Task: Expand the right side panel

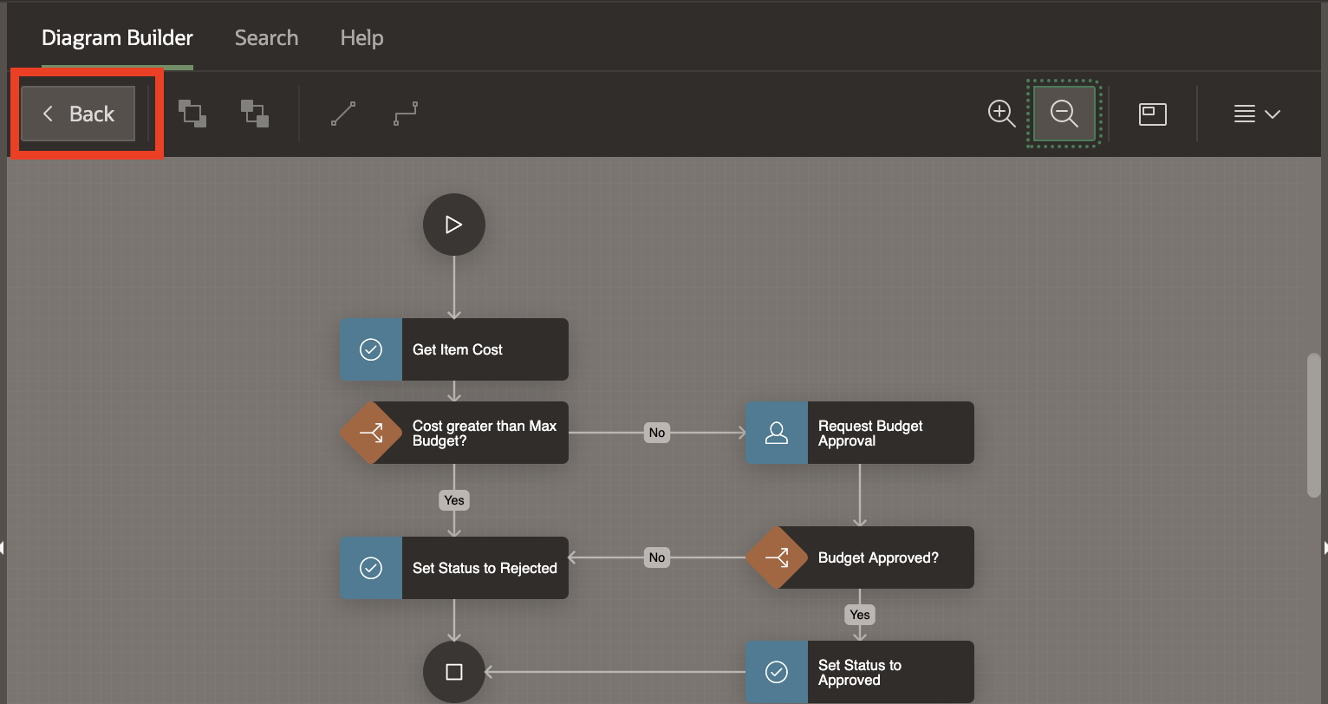Action: [1323, 547]
